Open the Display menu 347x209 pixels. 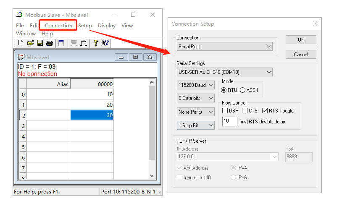click(x=107, y=26)
